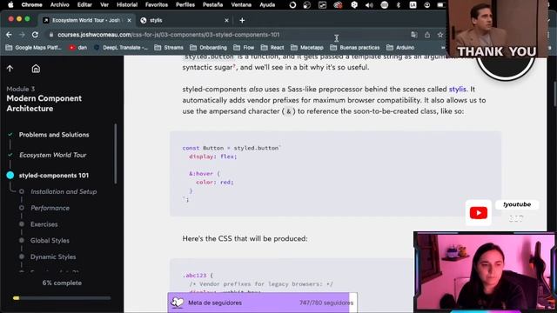Click the 'Here's the CSS that will be produced:' text
The height and width of the screenshot is (313, 557).
click(245, 238)
